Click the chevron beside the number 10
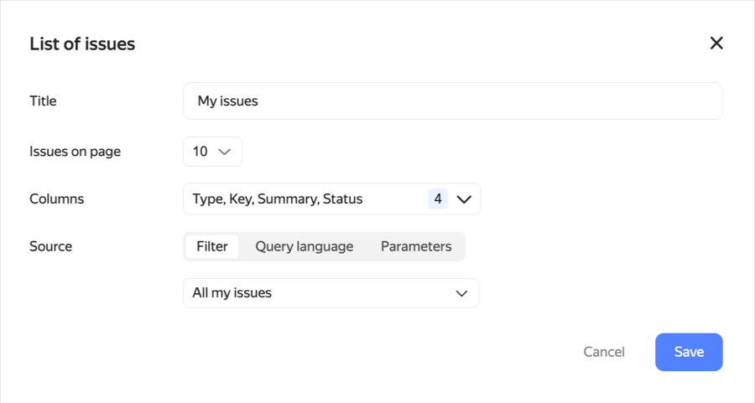 (224, 152)
